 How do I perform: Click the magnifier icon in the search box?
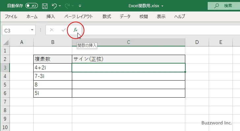pyautogui.click(x=217, y=6)
